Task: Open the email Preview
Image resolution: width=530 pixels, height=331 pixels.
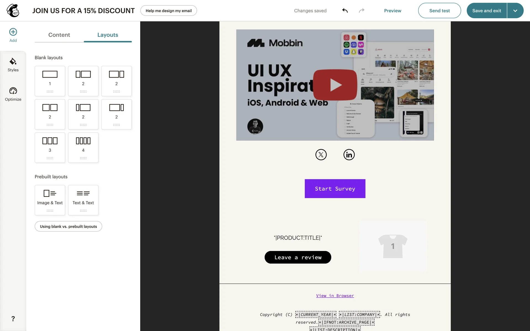Action: [393, 10]
